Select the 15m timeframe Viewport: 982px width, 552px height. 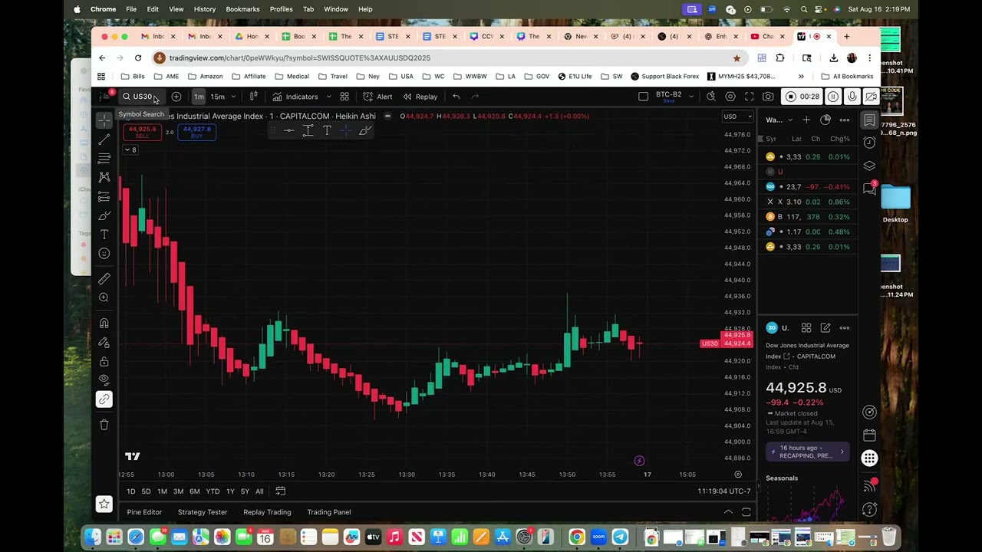pos(218,97)
